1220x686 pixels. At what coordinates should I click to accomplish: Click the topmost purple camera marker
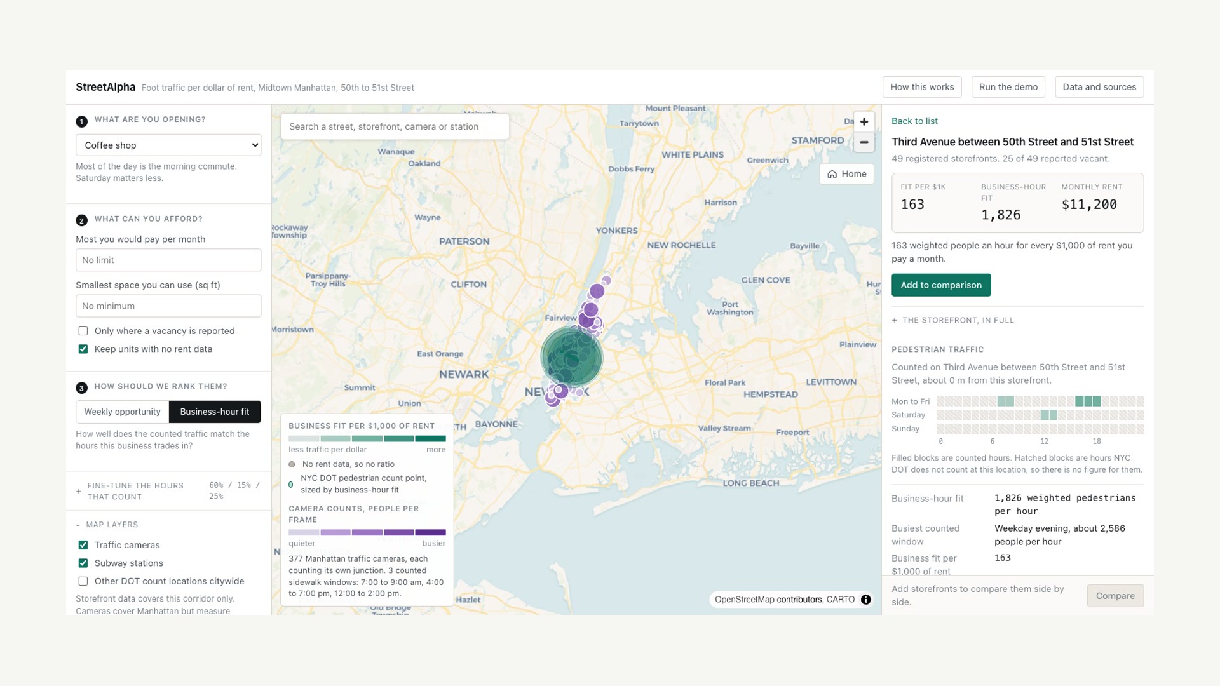coord(607,280)
